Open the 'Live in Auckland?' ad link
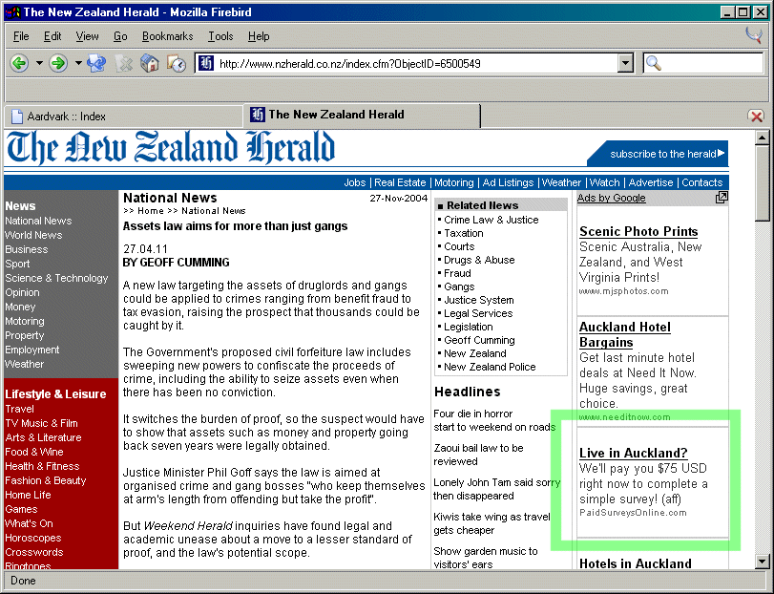 coord(633,453)
